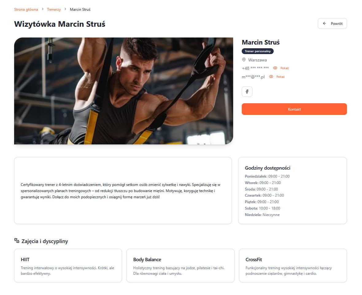The width and height of the screenshot is (362, 295).
Task: Click chevron after Strona główna breadcrumb
Action: (x=42, y=9)
